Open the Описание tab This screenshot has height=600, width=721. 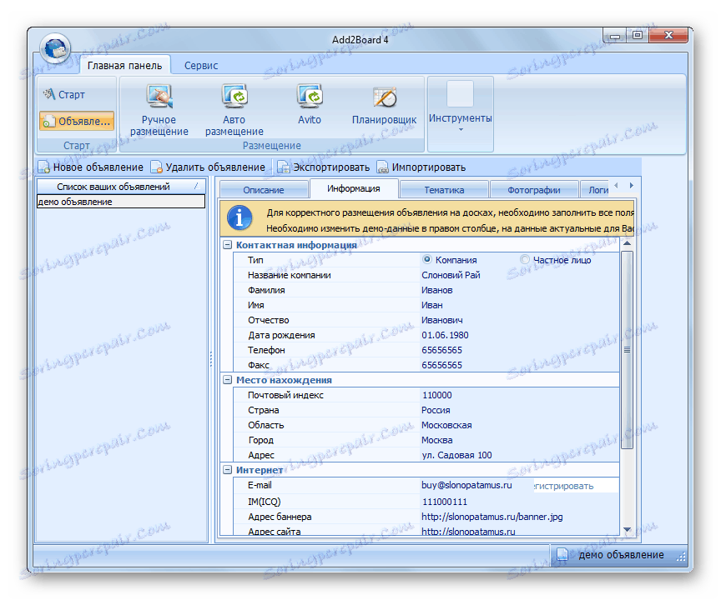pyautogui.click(x=264, y=190)
